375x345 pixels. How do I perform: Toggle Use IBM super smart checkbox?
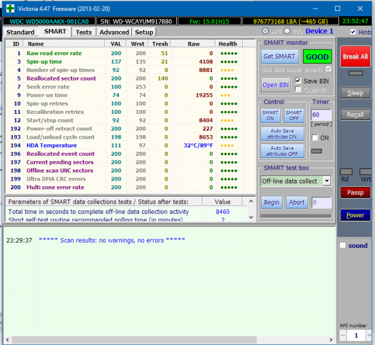[x=328, y=69]
